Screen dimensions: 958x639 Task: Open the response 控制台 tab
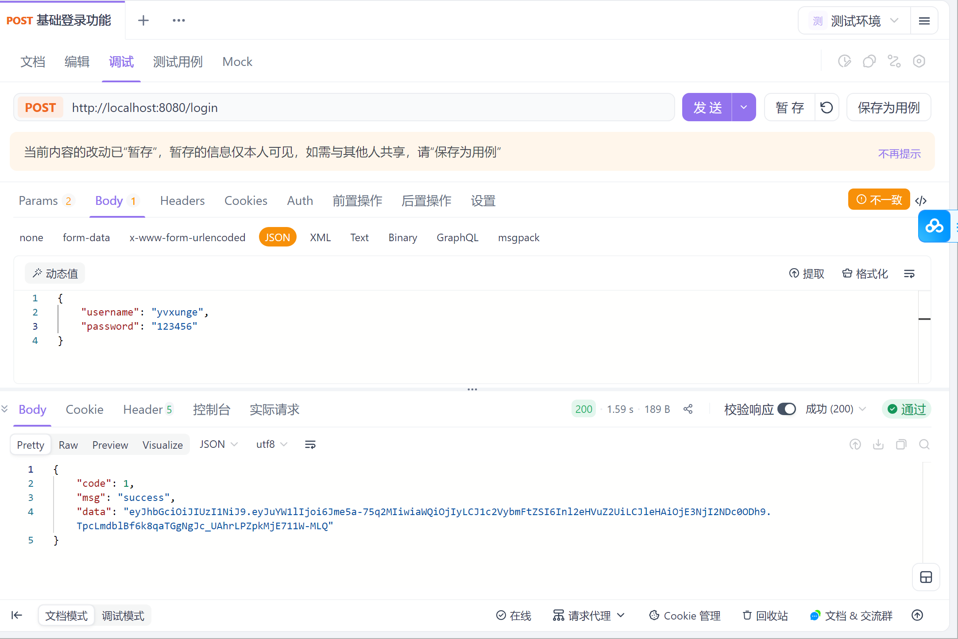[211, 409]
